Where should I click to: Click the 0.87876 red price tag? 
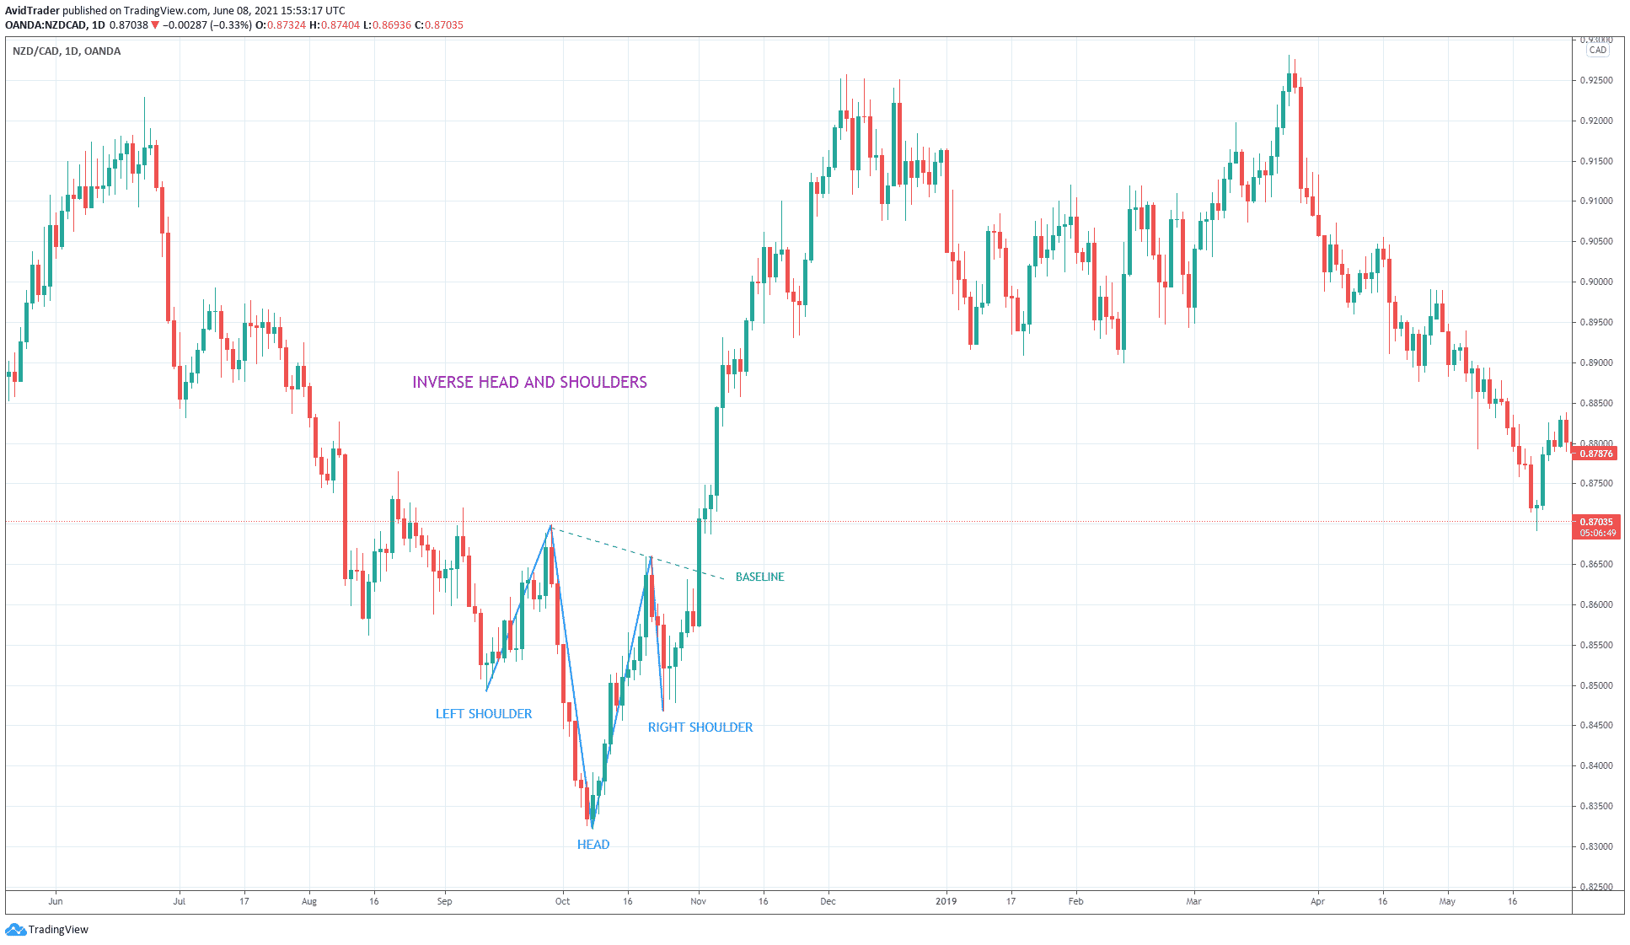(x=1595, y=454)
